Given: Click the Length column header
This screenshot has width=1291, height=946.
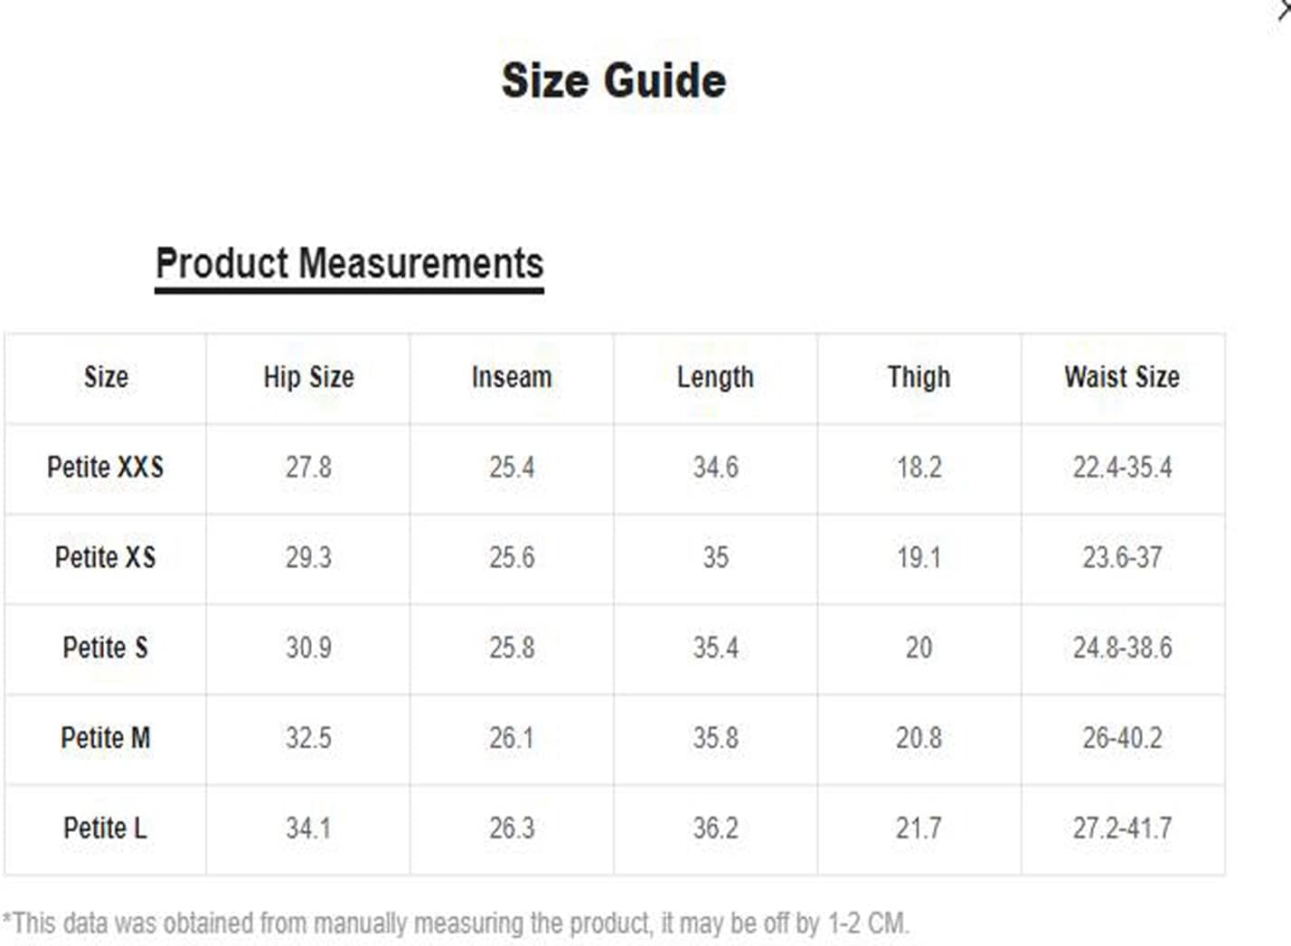Looking at the screenshot, I should click(715, 377).
